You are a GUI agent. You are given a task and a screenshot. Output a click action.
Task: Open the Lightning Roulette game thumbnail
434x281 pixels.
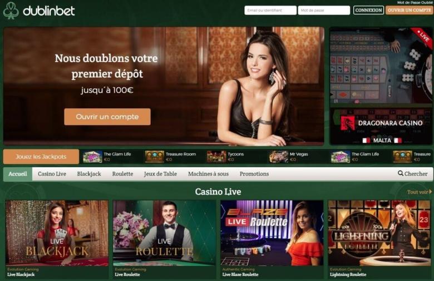pos(379,233)
